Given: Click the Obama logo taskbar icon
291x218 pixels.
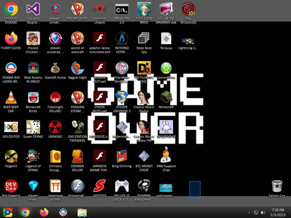Looking at the screenshot, I should pos(63,212).
